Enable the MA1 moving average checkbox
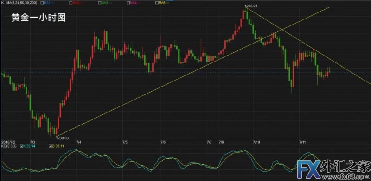 point(42,3)
